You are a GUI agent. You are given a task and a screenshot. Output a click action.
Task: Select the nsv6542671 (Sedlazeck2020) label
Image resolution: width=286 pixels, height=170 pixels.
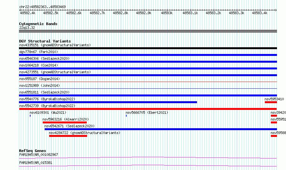[69, 126]
